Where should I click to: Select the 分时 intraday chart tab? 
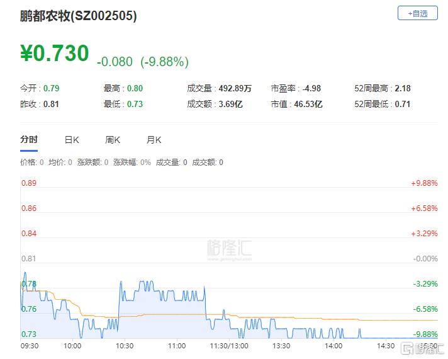(x=29, y=140)
